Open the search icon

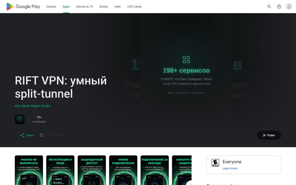pos(269,6)
